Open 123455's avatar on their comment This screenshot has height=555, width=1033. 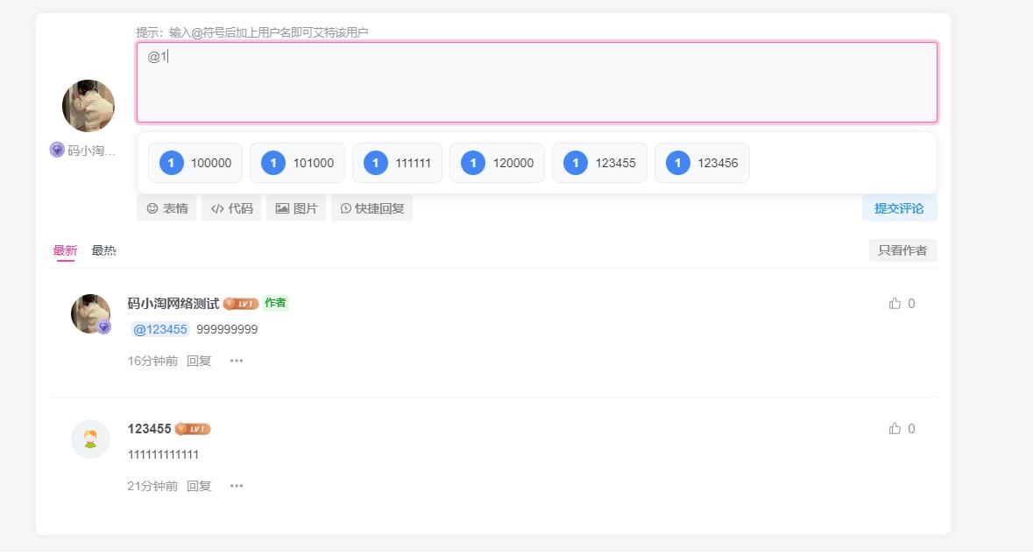click(89, 439)
